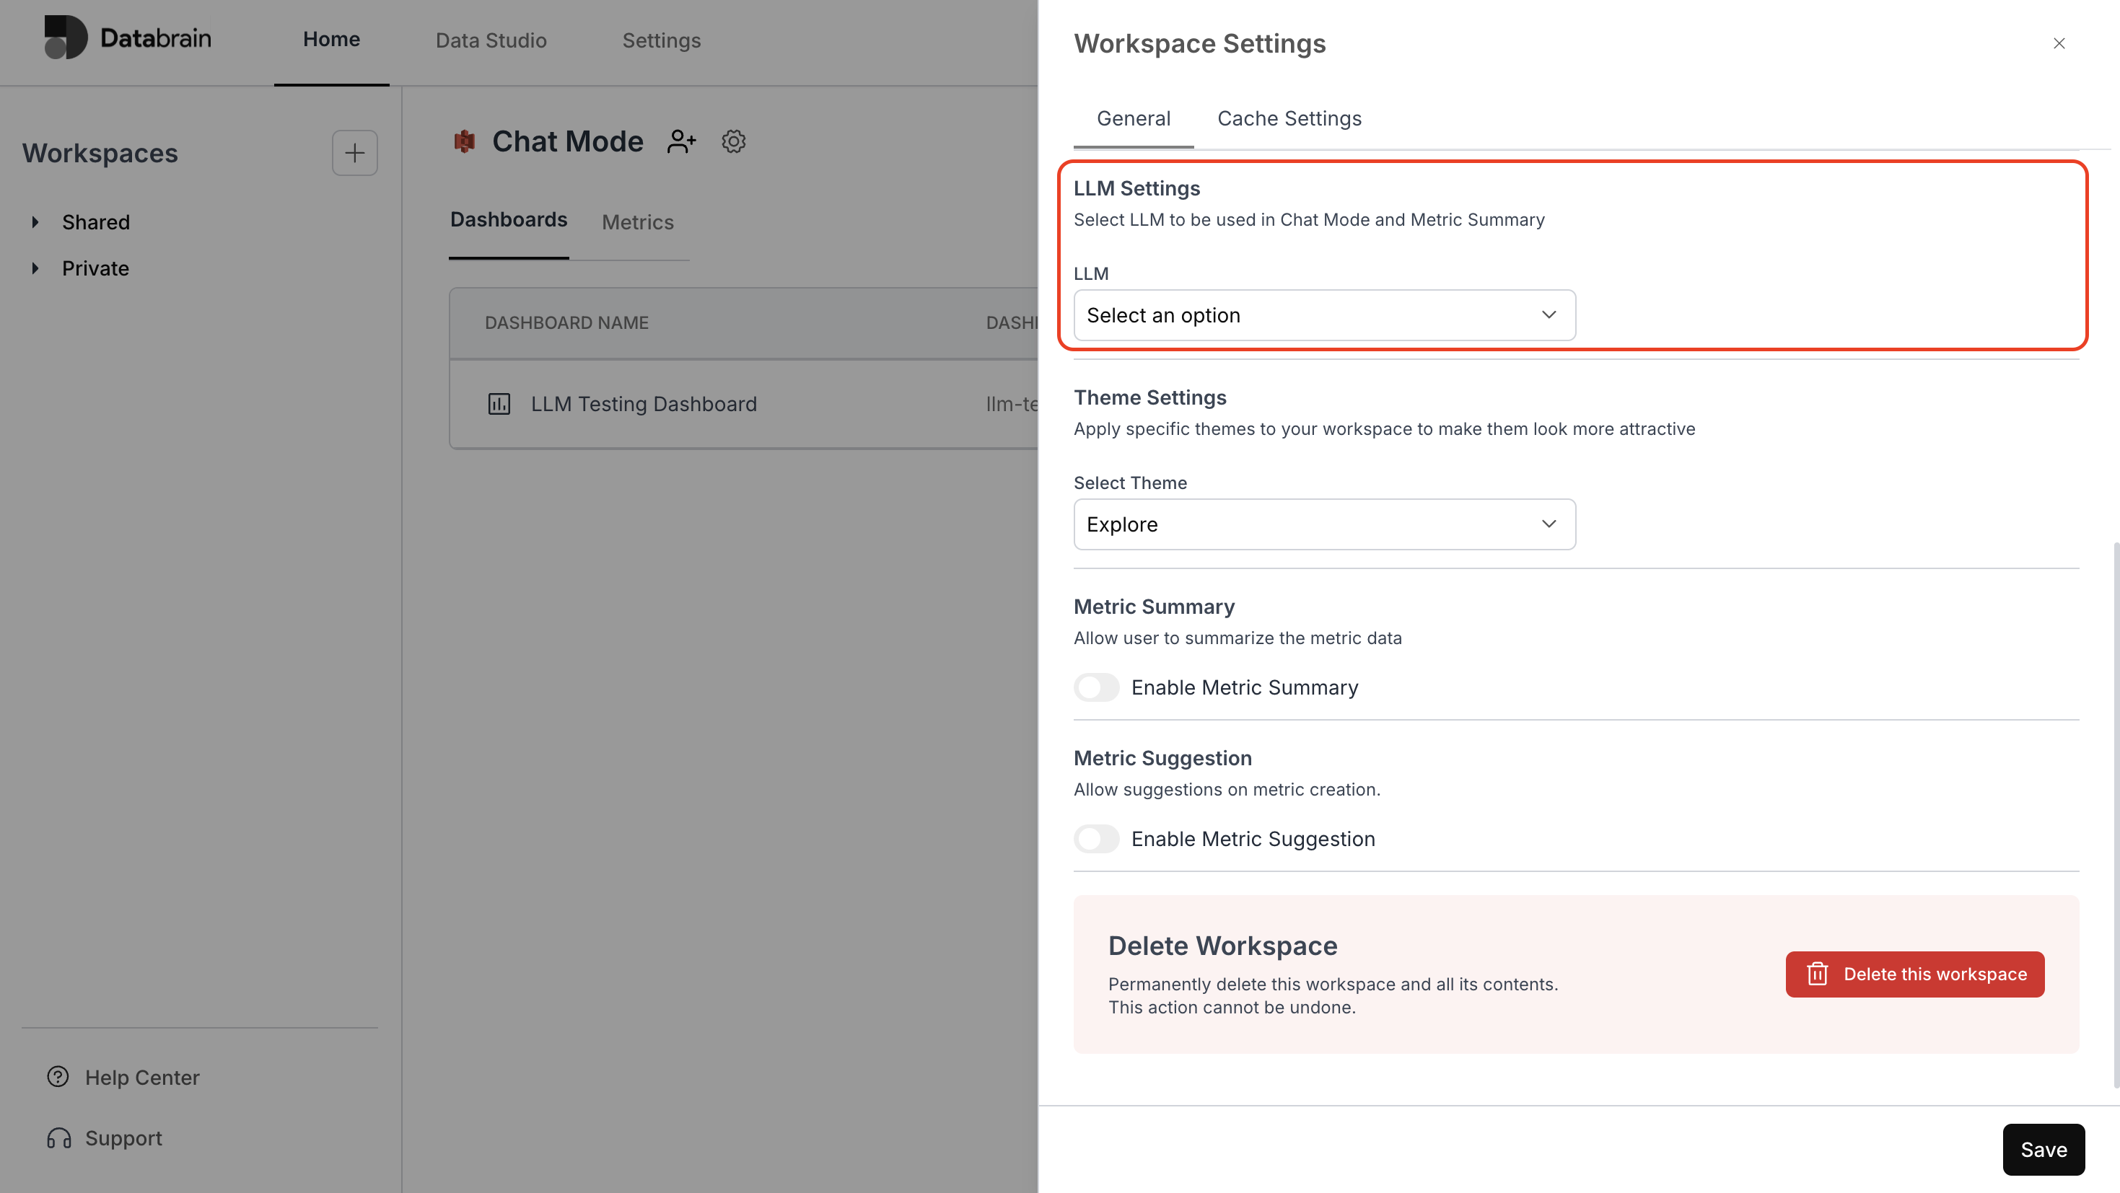Open the Data Studio menu tab
Viewport: 2120px width, 1193px height.
(491, 40)
